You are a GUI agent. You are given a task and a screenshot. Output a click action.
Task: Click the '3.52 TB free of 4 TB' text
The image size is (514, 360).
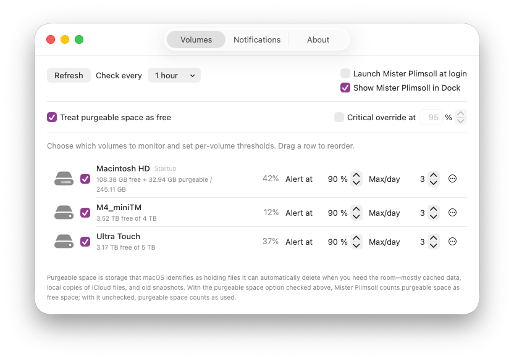tap(127, 218)
